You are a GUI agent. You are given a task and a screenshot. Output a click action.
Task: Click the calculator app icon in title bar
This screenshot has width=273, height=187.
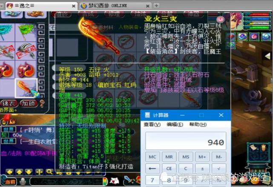click(x=147, y=115)
